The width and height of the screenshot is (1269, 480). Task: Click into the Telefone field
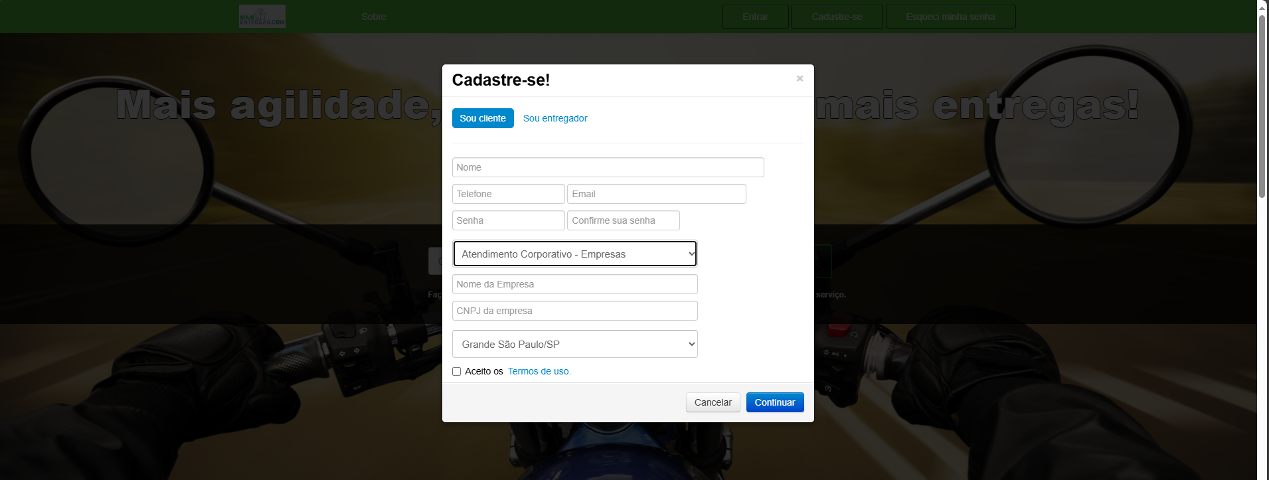click(x=509, y=194)
